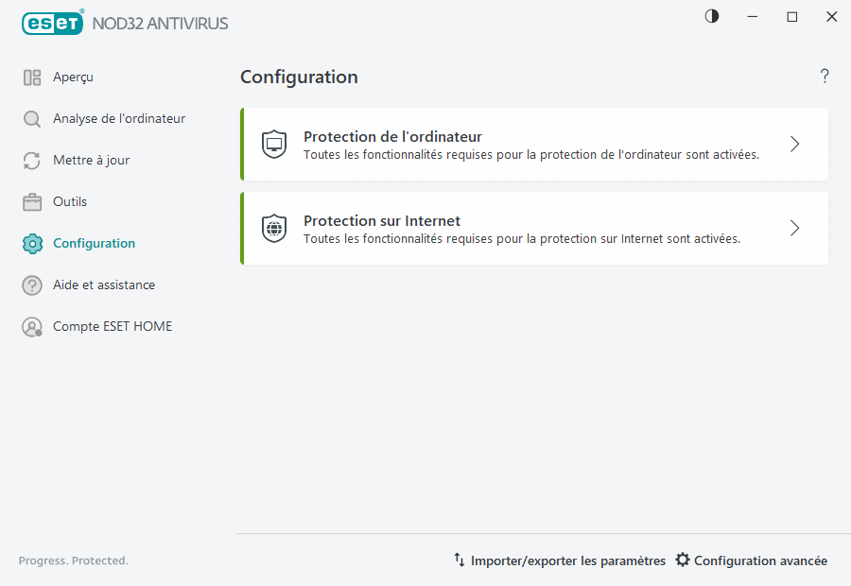Expand Protection sur Internet settings

click(x=794, y=228)
